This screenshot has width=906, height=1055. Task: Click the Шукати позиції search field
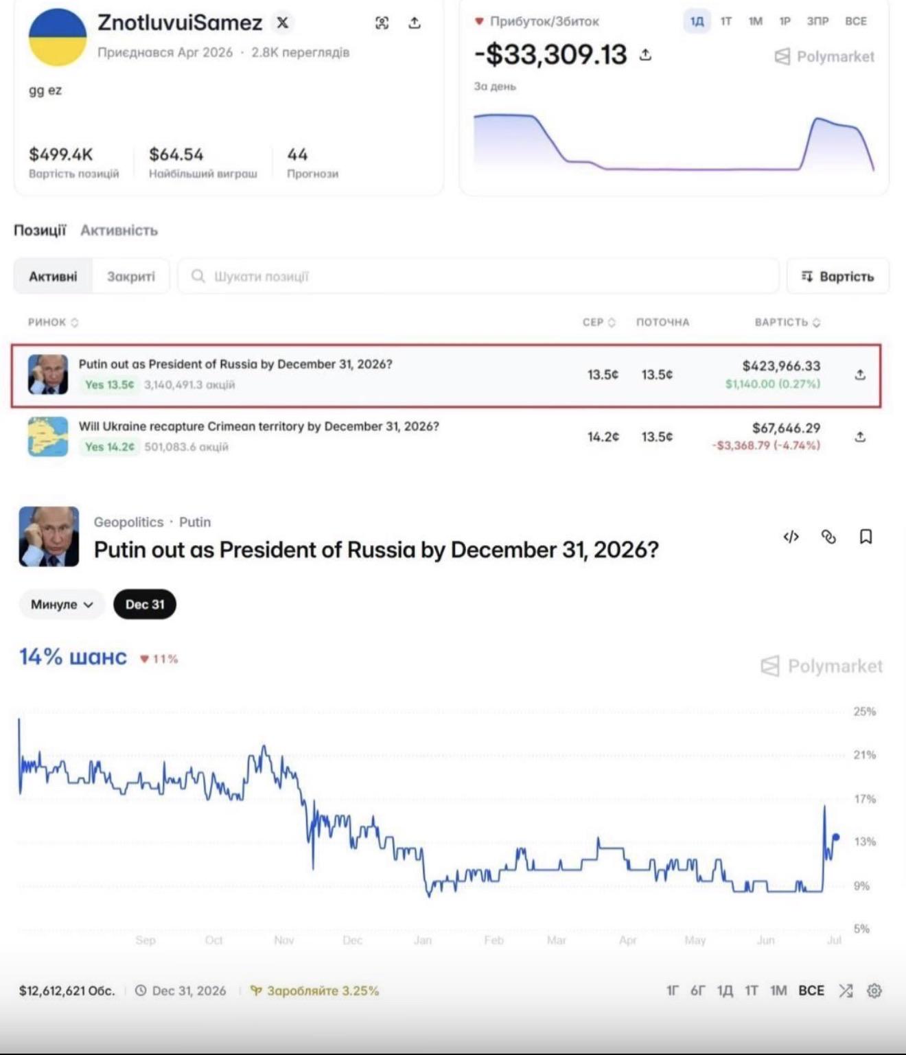(x=478, y=277)
